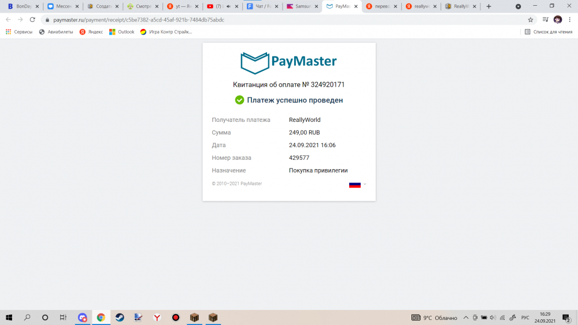The image size is (578, 325).
Task: Switch keyboard language РУС indicator
Action: [x=525, y=317]
